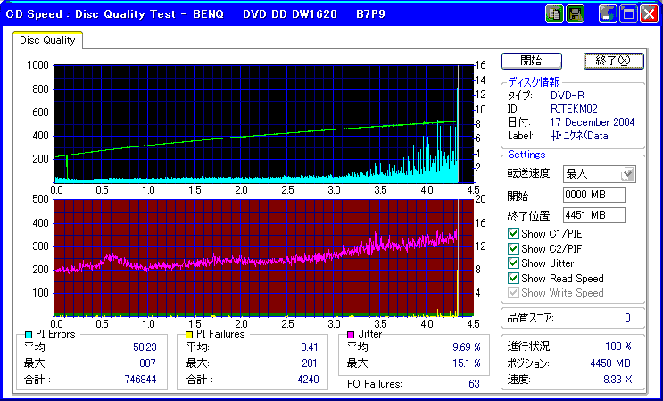
Task: Click the Jitter maximum 15.1 %
Action: [x=467, y=363]
